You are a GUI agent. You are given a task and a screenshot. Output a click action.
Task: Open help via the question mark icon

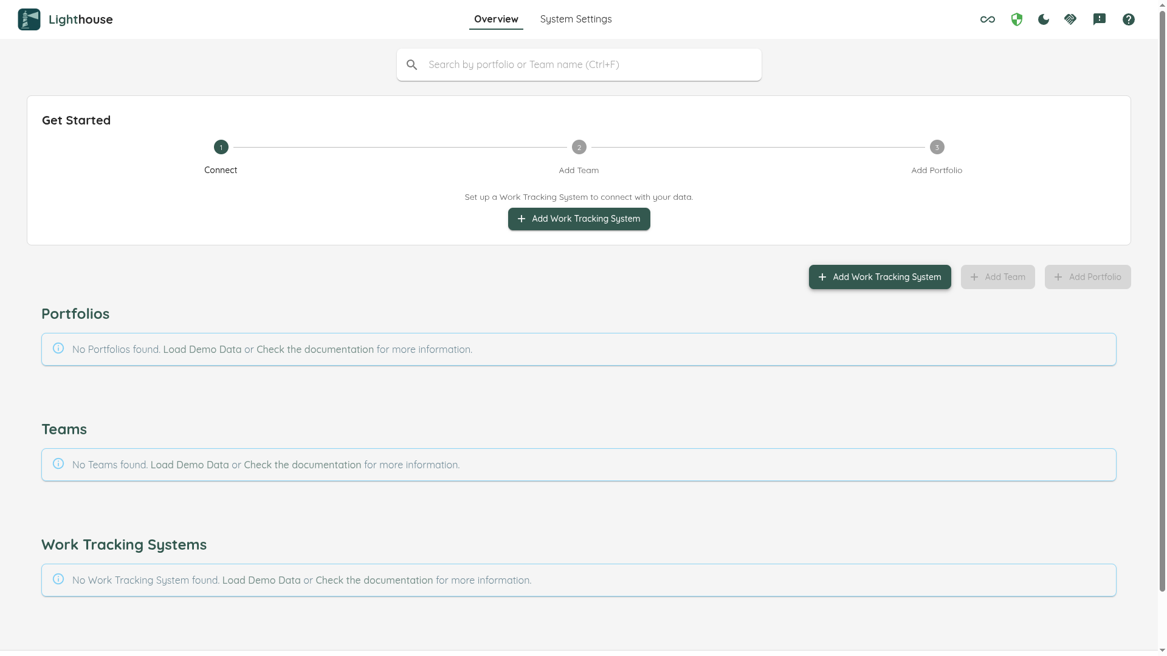pyautogui.click(x=1128, y=19)
